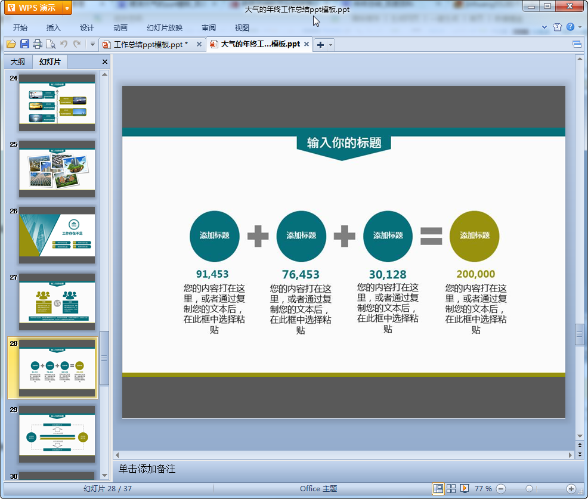Click the ribbon collapse chevron at top right
The height and width of the screenshot is (499, 588).
pyautogui.click(x=544, y=27)
